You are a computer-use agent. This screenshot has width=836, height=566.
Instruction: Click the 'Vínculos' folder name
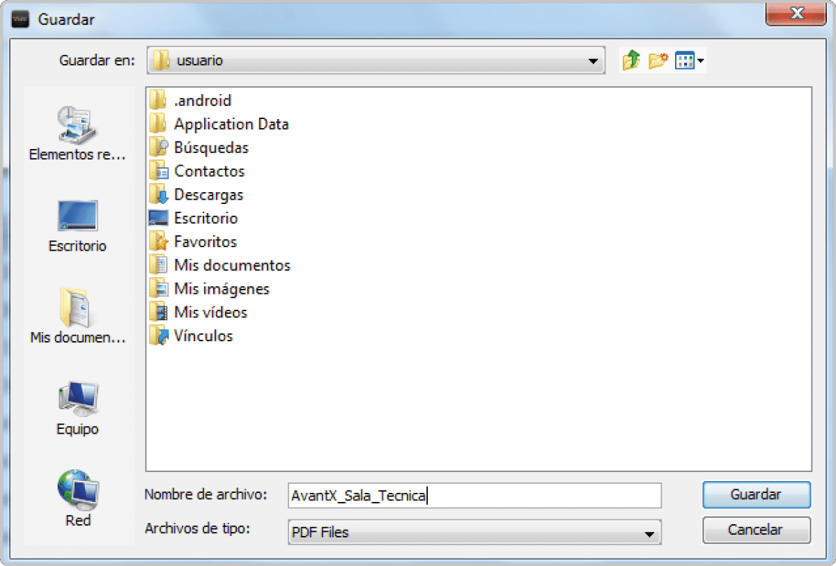[x=203, y=336]
